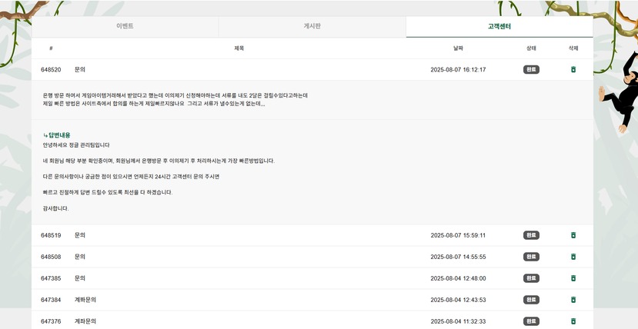Click trash icon for inquiry 648508
The image size is (638, 329).
click(x=573, y=257)
